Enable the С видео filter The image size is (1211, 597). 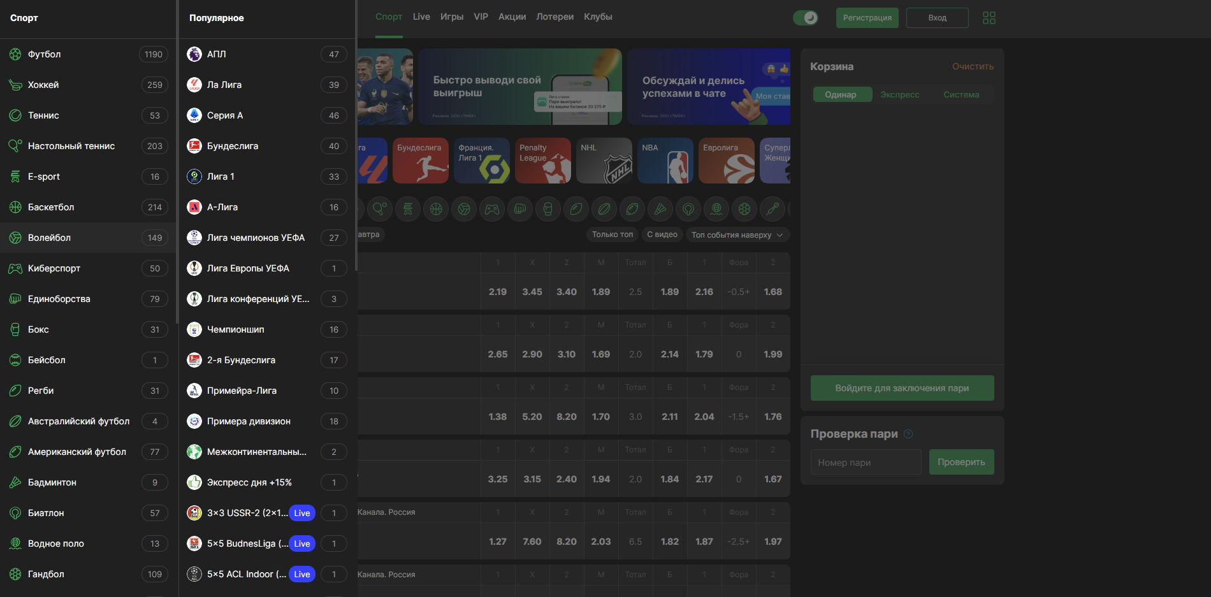[662, 234]
